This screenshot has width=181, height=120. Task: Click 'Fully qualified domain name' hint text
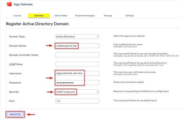(x=128, y=45)
